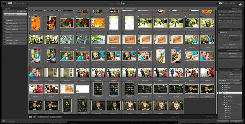Enable Don't Import Suspected Duplicates
Image resolution: width=245 pixels, height=124 pixels.
point(219,18)
